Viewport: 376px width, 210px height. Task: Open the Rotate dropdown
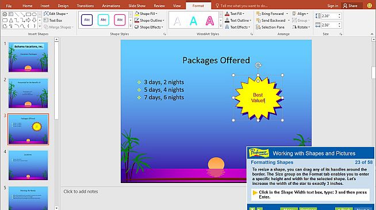click(301, 27)
